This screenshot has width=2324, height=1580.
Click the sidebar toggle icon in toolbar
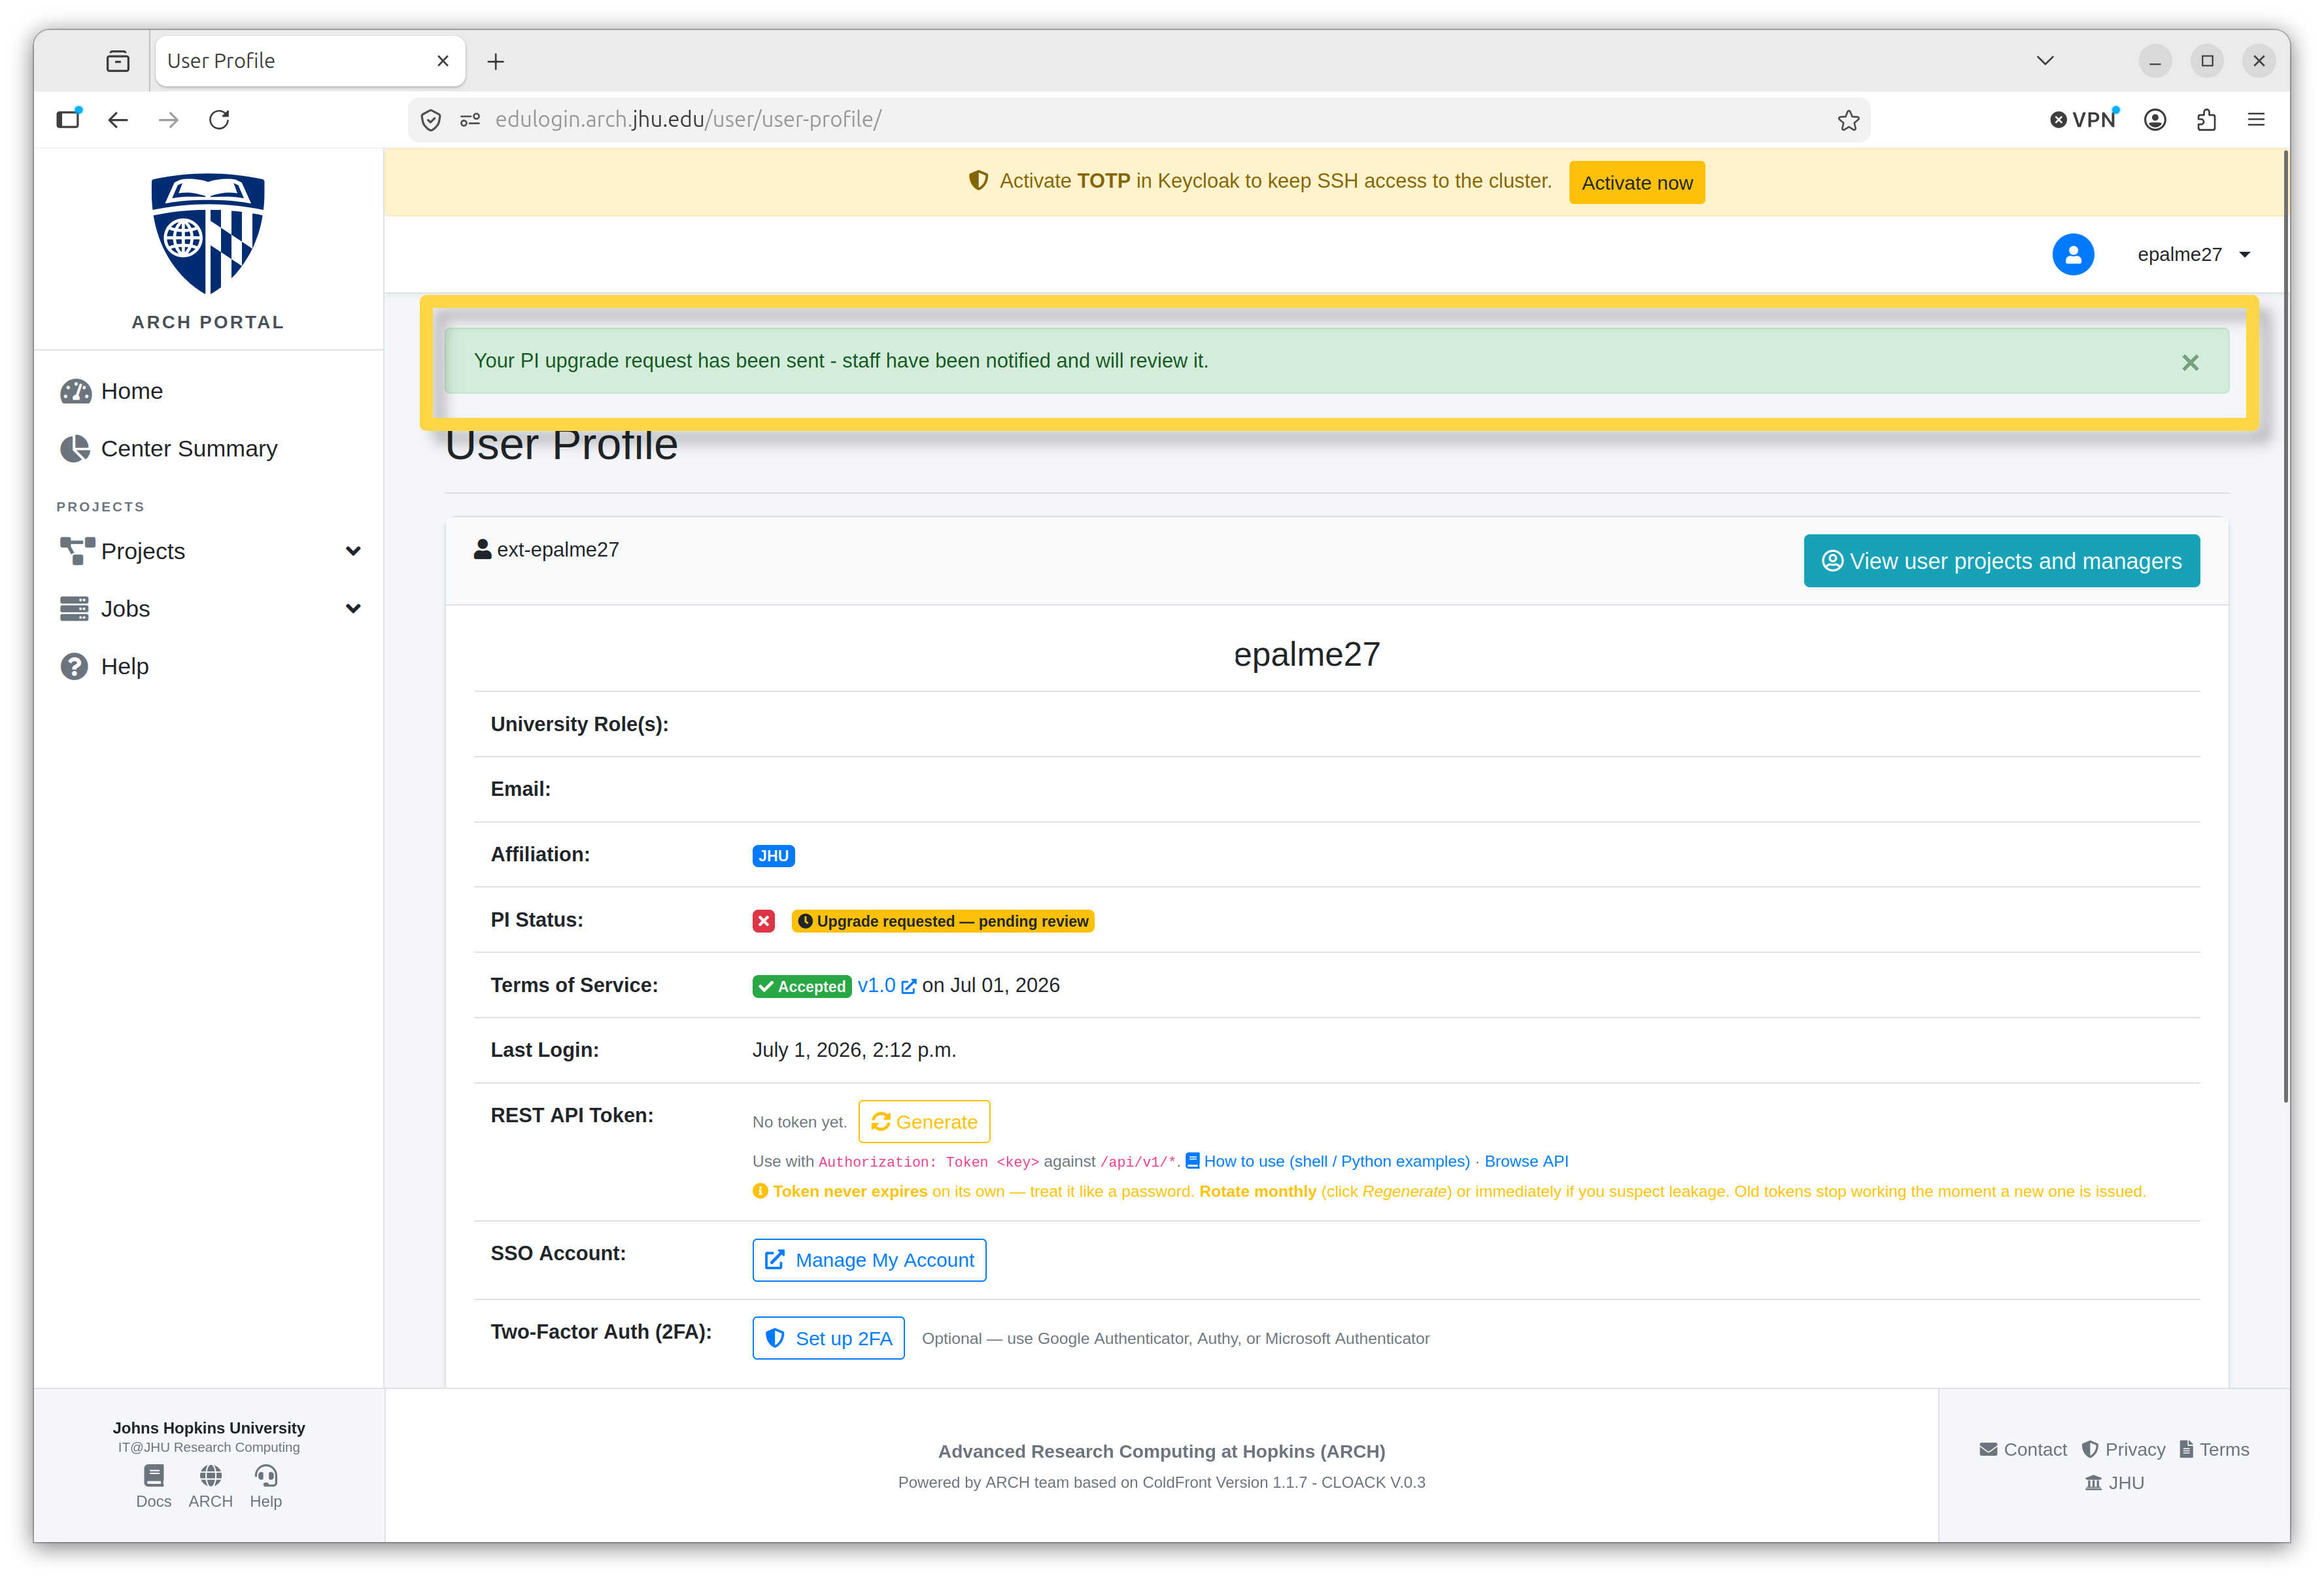point(69,119)
